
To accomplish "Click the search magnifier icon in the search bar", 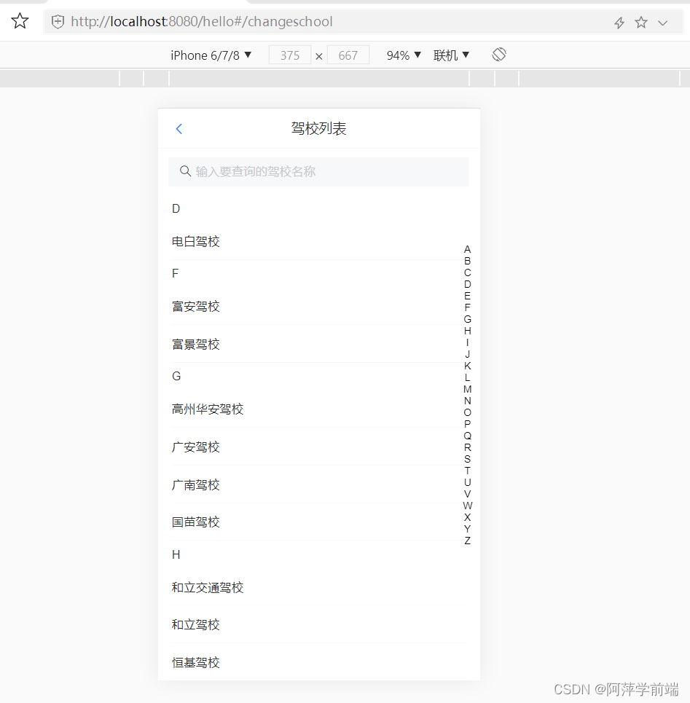I will click(x=185, y=171).
